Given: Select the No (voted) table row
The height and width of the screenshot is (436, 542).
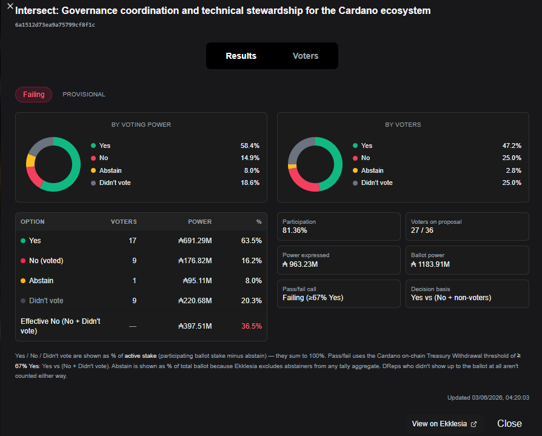Looking at the screenshot, I should tap(141, 261).
